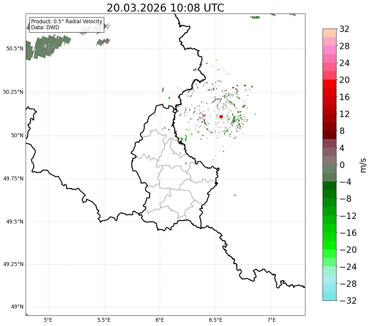The image size is (370, 326).
Task: Click the 50.5°N latitude tick label
Action: (15, 49)
